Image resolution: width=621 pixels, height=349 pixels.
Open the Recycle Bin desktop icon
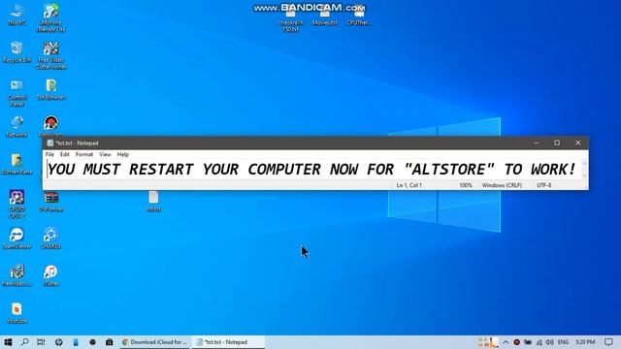(x=16, y=51)
